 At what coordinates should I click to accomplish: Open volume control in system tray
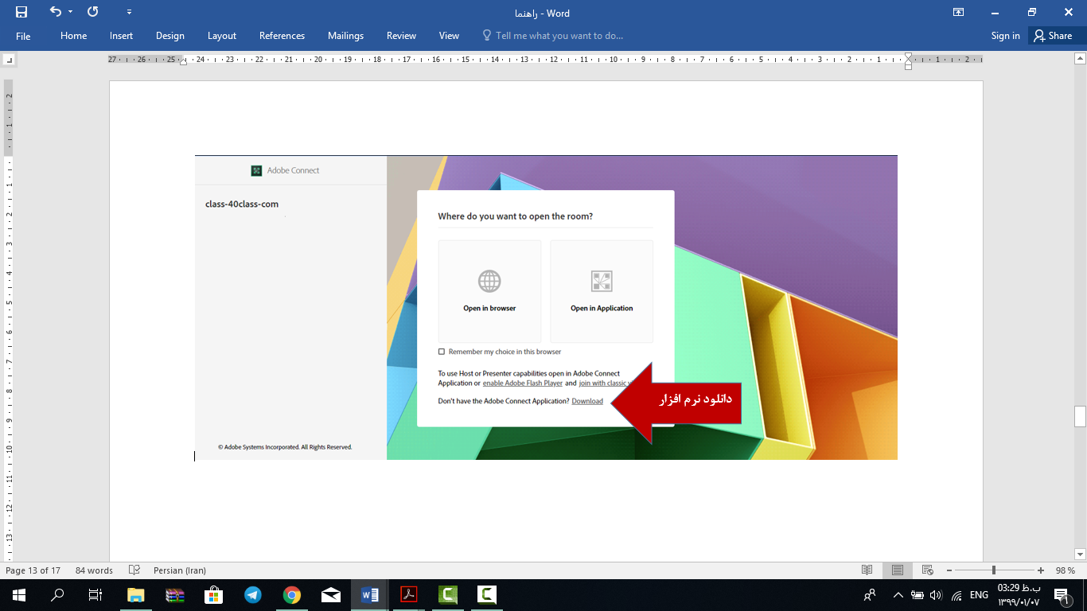936,595
